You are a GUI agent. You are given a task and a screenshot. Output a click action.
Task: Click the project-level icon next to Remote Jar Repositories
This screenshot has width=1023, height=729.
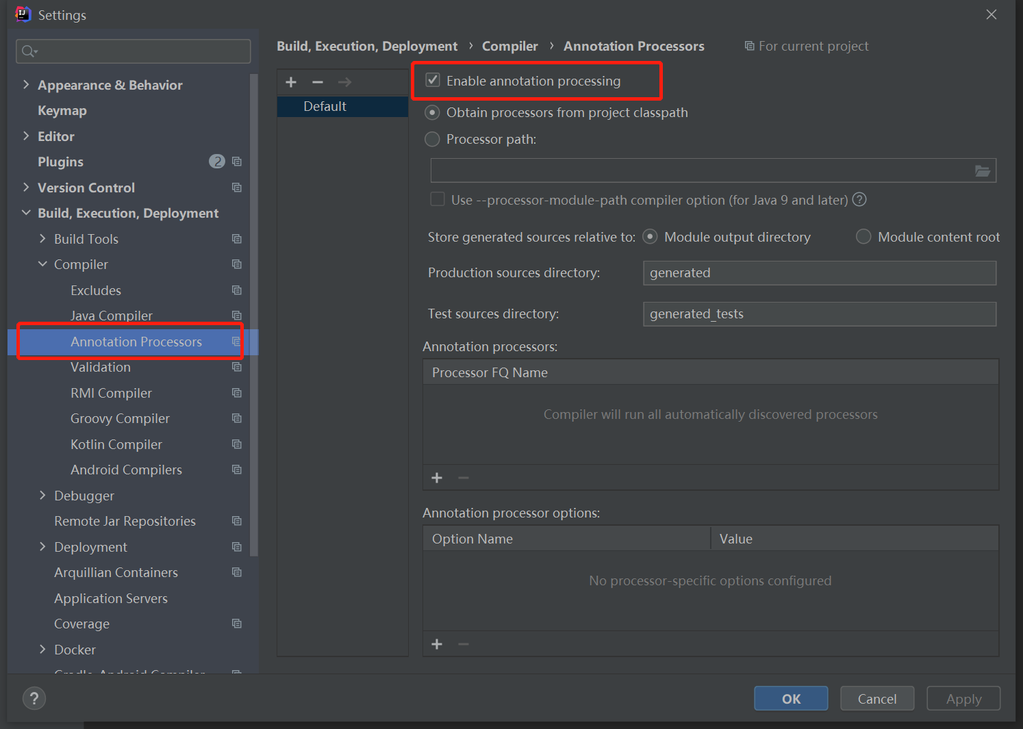click(237, 521)
